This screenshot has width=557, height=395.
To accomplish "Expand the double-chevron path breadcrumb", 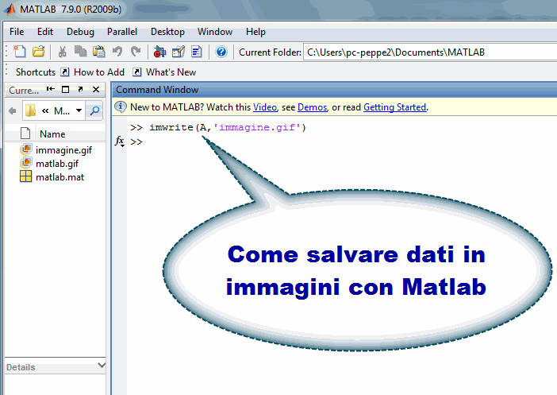I will click(45, 111).
